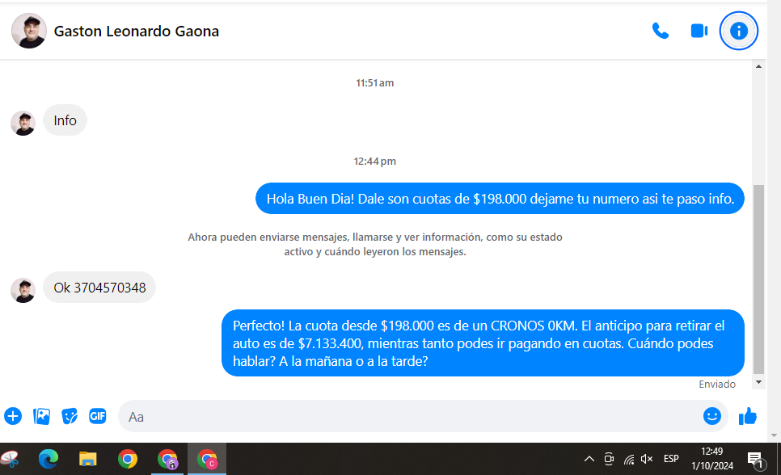Expand the hidden system tray icons
Screen dimensions: 781x475
(x=589, y=459)
